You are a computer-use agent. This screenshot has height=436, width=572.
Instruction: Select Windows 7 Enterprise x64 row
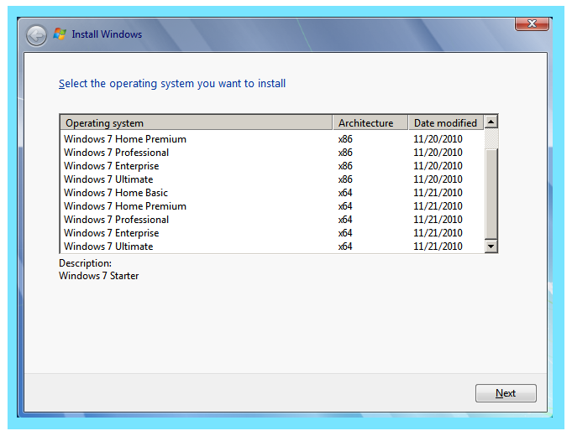click(x=272, y=233)
